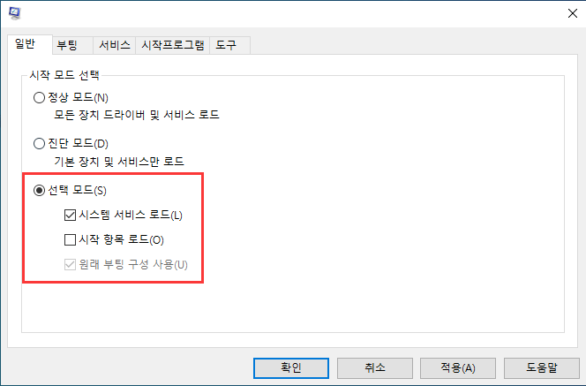Click the 시작 모드 선택 group label

click(x=64, y=75)
